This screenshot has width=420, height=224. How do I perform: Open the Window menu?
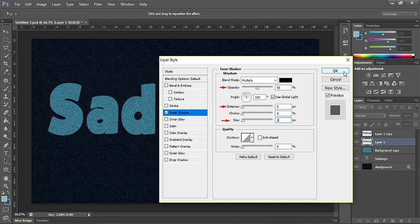pos(128,4)
